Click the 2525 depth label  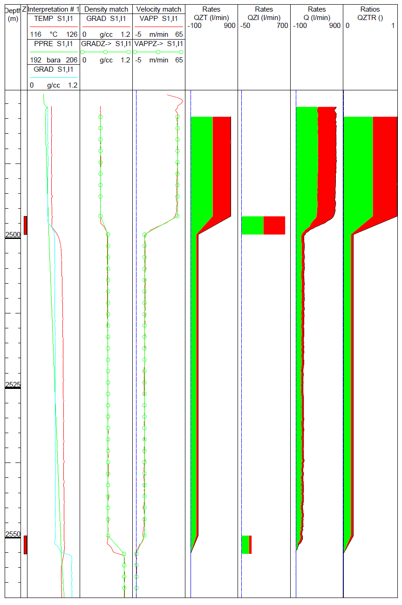[13, 385]
